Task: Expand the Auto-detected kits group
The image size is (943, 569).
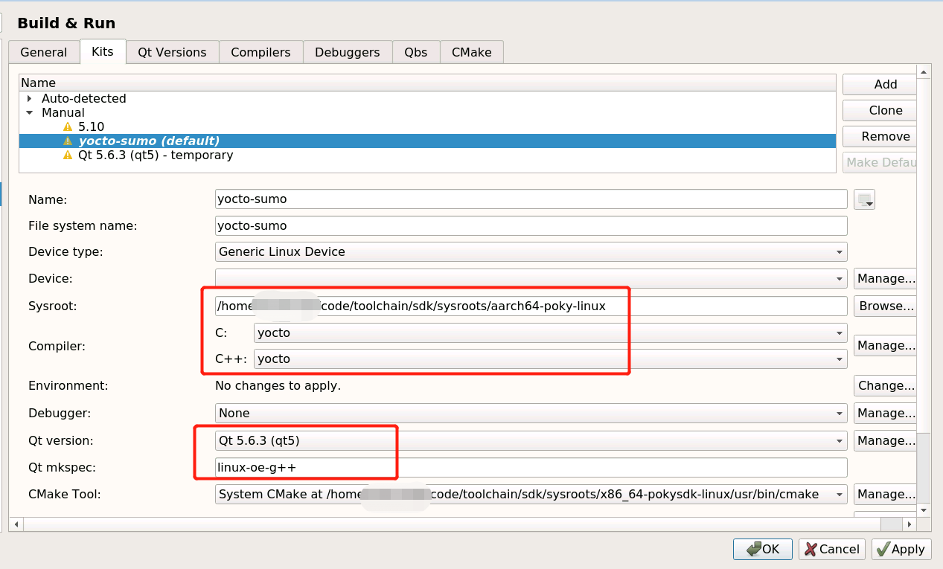Action: [30, 98]
